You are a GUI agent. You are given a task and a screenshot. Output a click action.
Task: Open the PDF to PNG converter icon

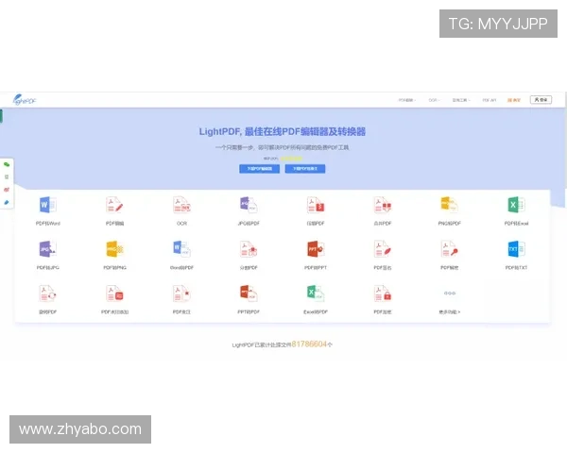coord(114,249)
